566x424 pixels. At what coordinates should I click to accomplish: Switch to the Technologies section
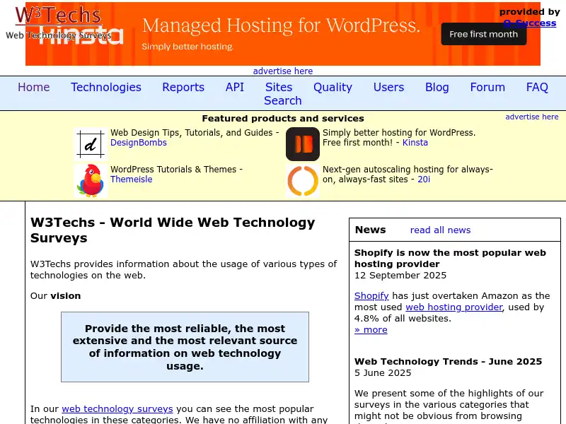point(106,87)
